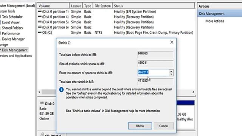Click the Healthy Boot, Page File status cell
This screenshot has height=136, width=242.
pyautogui.click(x=154, y=32)
